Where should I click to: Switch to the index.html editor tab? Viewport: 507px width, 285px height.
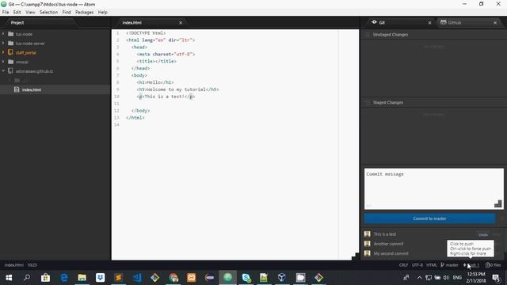[x=132, y=23]
